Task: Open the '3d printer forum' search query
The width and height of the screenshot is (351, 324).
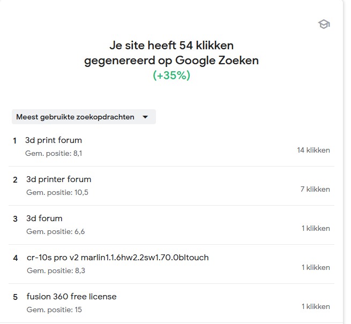Action: [x=58, y=179]
